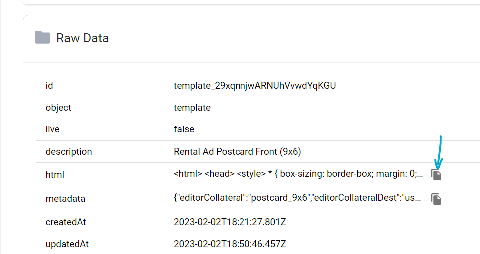Click the 'updatedAt' field label
Screen dimensions: 480x254
[67, 244]
